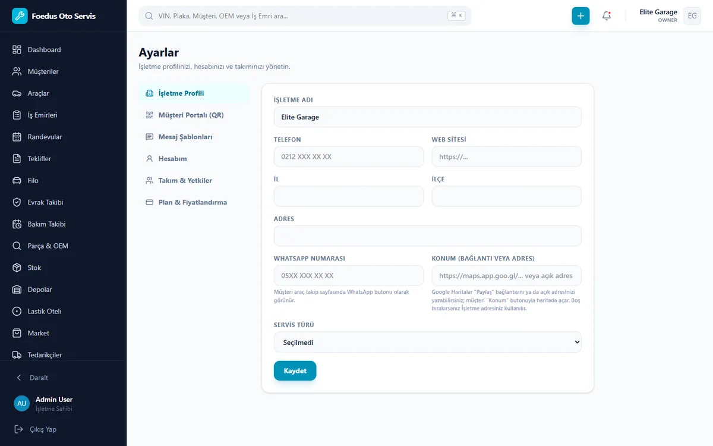Open the Bakım Takibi calendar-clock icon

[17, 224]
